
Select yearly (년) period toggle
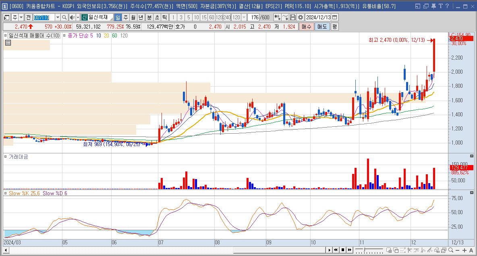pyautogui.click(x=141, y=18)
